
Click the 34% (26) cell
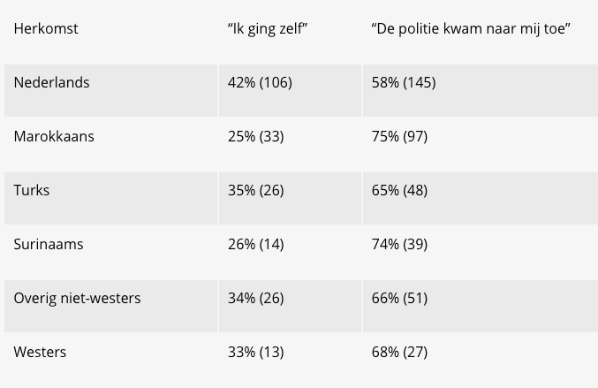(x=256, y=298)
